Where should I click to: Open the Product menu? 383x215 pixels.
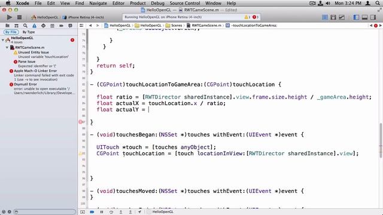click(x=138, y=3)
